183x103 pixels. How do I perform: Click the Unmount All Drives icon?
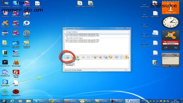coord(88,57)
